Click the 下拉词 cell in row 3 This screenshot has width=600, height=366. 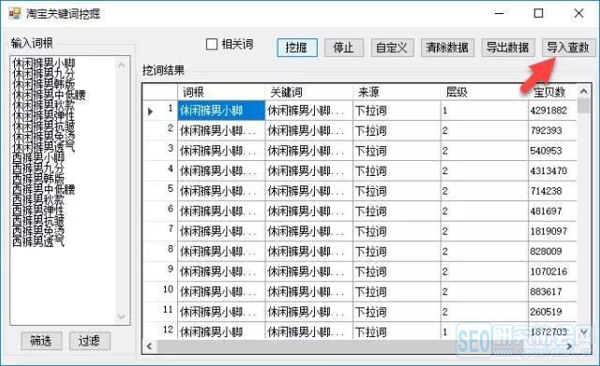[x=397, y=151]
